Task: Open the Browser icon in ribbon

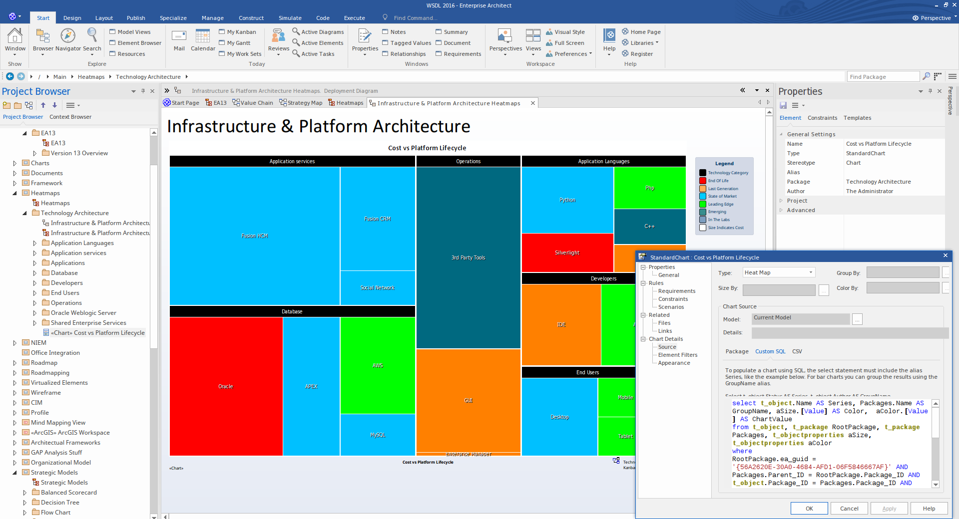Action: [x=42, y=37]
